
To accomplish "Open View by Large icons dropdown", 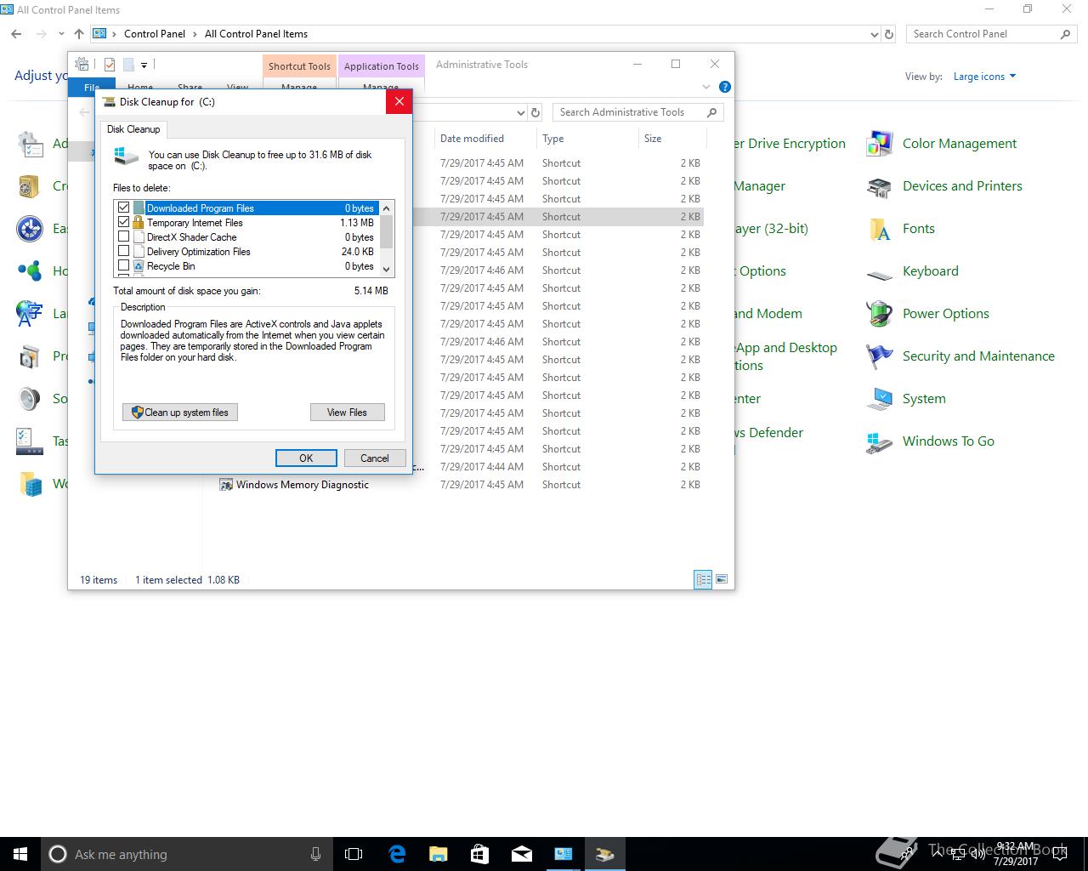I will 984,77.
